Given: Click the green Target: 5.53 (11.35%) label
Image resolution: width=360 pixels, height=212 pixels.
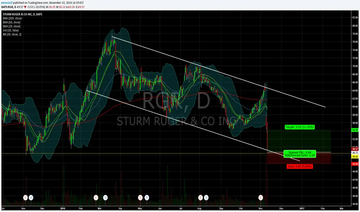Looking at the screenshot, I should pyautogui.click(x=300, y=127).
